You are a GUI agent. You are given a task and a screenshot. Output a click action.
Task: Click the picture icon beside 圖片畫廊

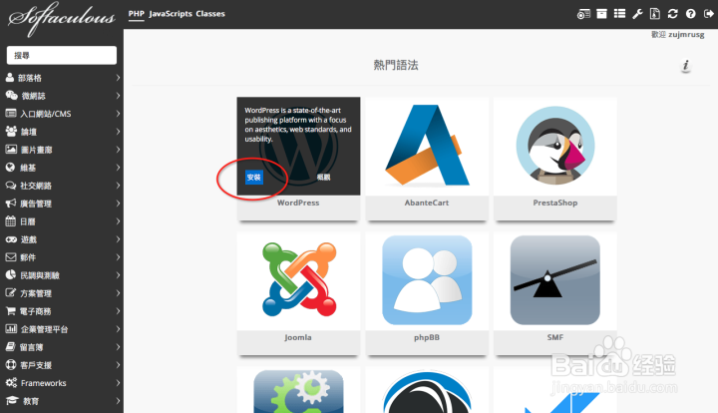[11, 150]
